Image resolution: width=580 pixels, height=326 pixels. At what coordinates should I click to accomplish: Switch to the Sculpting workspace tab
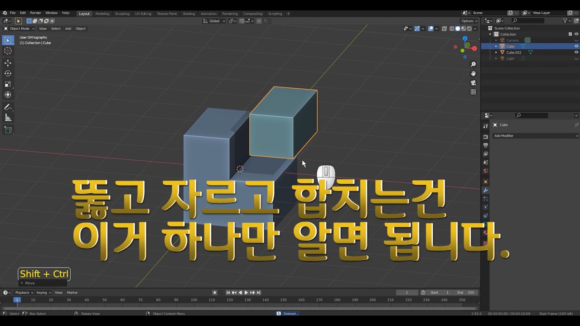tap(122, 14)
